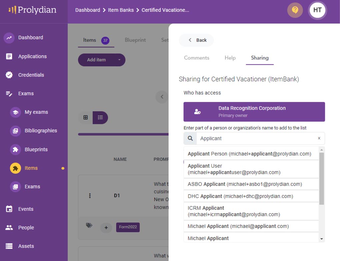Image resolution: width=340 pixels, height=261 pixels.
Task: Click the People icon
Action: click(9, 228)
